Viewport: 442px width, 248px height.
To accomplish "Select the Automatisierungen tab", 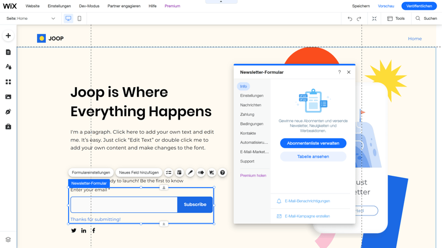I will click(x=254, y=142).
